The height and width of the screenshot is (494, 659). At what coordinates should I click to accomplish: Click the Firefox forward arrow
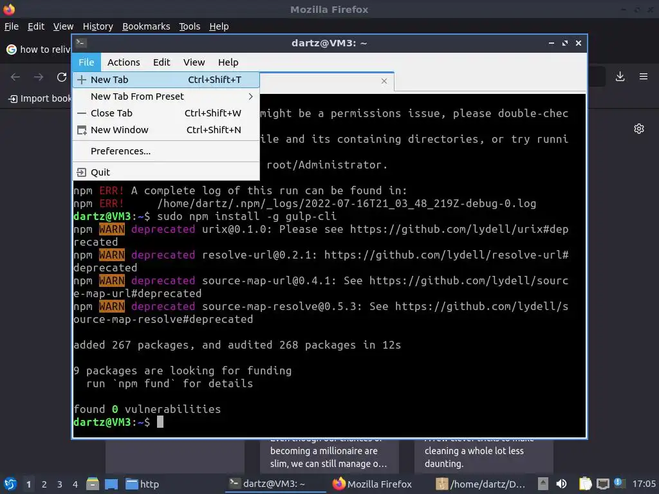pyautogui.click(x=39, y=77)
